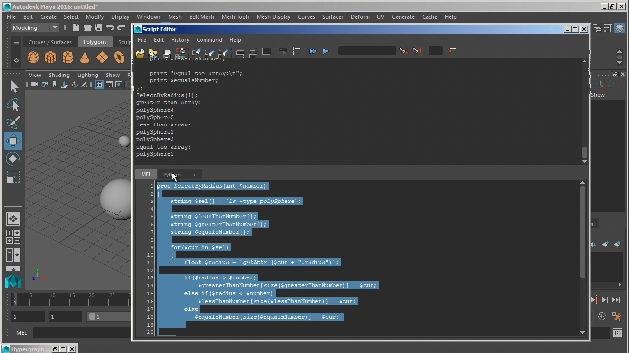Open the History menu of the Script Editor
The height and width of the screenshot is (353, 629).
click(180, 40)
